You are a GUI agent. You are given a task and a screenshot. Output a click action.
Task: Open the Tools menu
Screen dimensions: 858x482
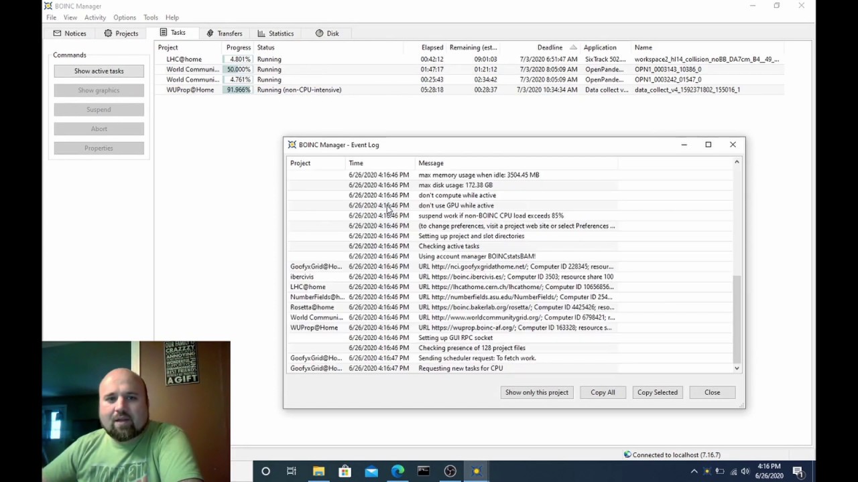click(x=151, y=17)
